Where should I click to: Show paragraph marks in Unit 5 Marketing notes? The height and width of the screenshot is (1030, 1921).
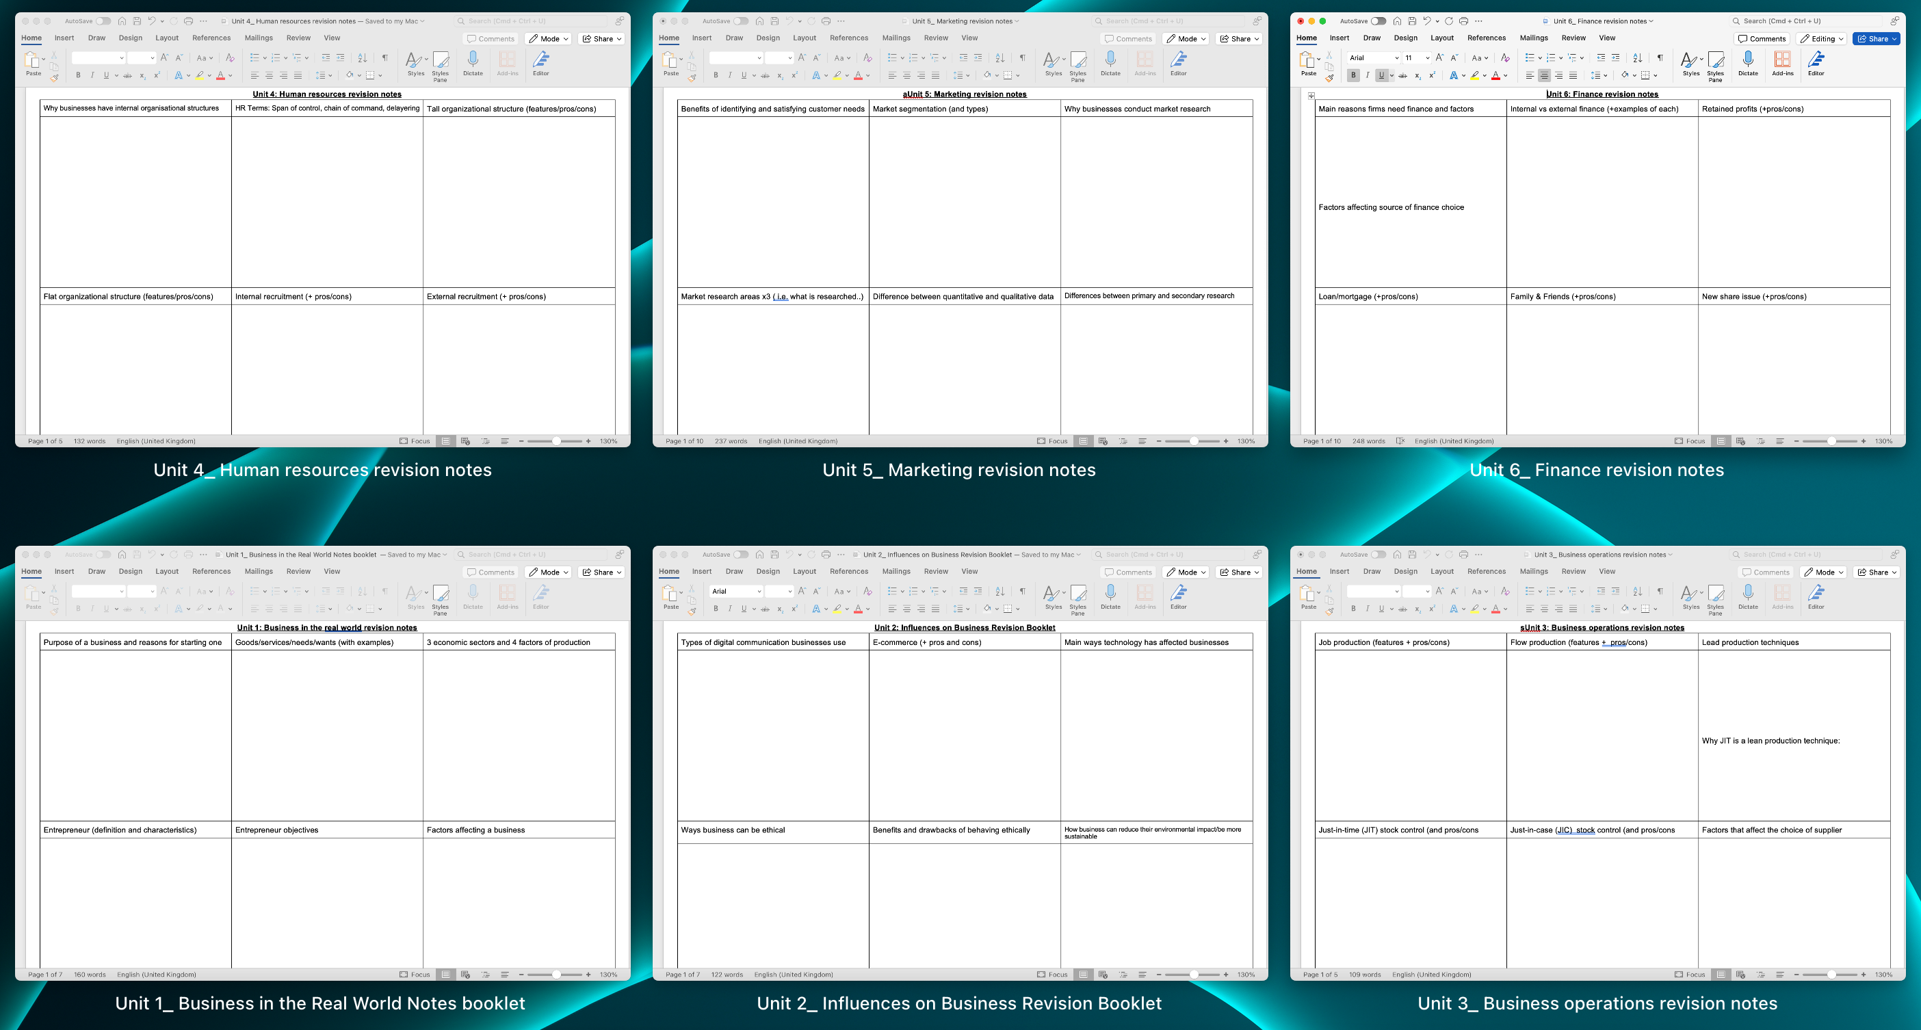[1022, 57]
